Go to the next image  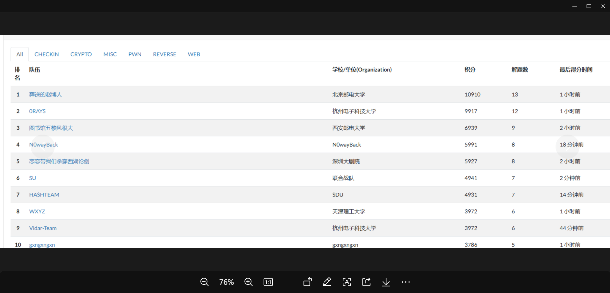(x=567, y=147)
